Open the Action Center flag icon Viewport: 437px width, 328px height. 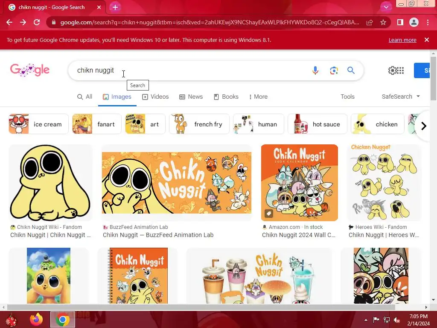376,320
